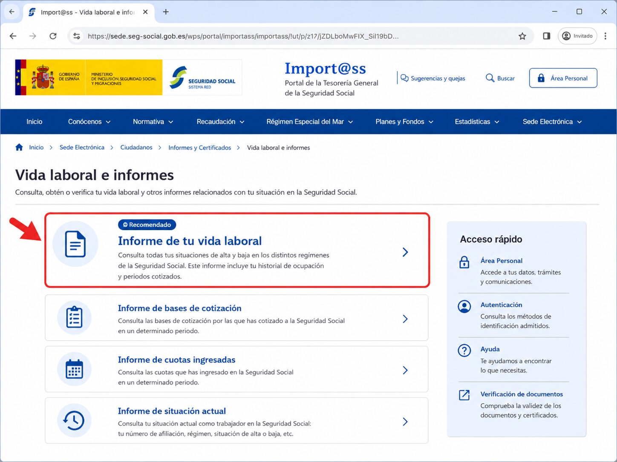Go to Ciudadanos breadcrumb link

(136, 147)
